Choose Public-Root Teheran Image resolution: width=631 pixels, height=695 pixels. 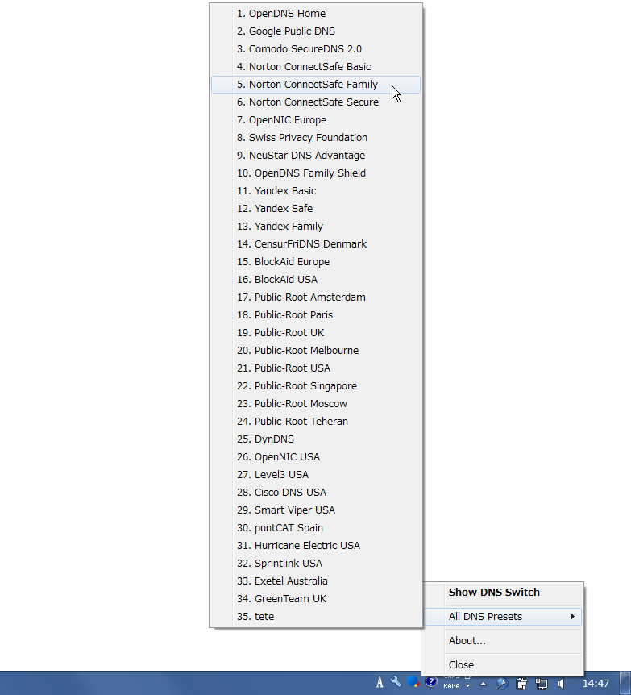tap(316, 422)
